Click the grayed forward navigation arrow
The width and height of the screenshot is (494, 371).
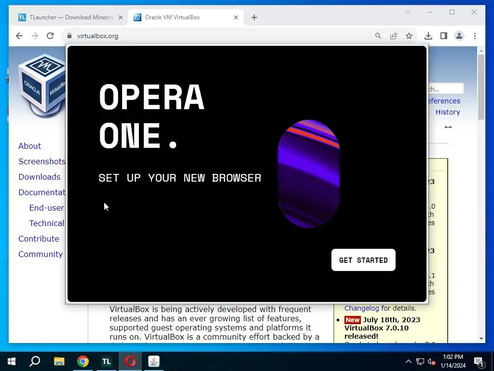35,36
